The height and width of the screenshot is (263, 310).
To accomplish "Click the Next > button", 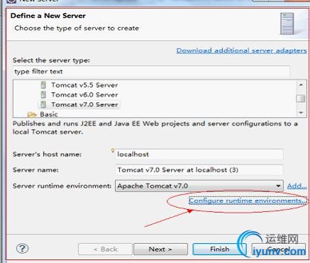I will [160, 249].
